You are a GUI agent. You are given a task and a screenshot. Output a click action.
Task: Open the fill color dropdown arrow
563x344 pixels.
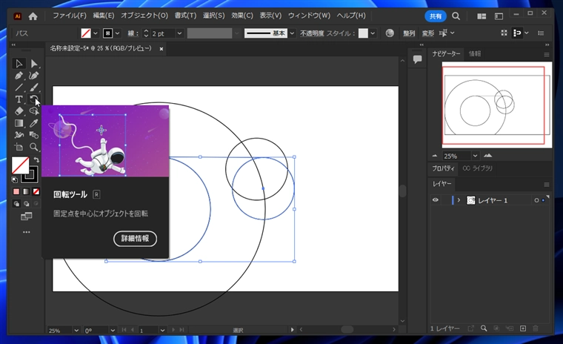(96, 33)
